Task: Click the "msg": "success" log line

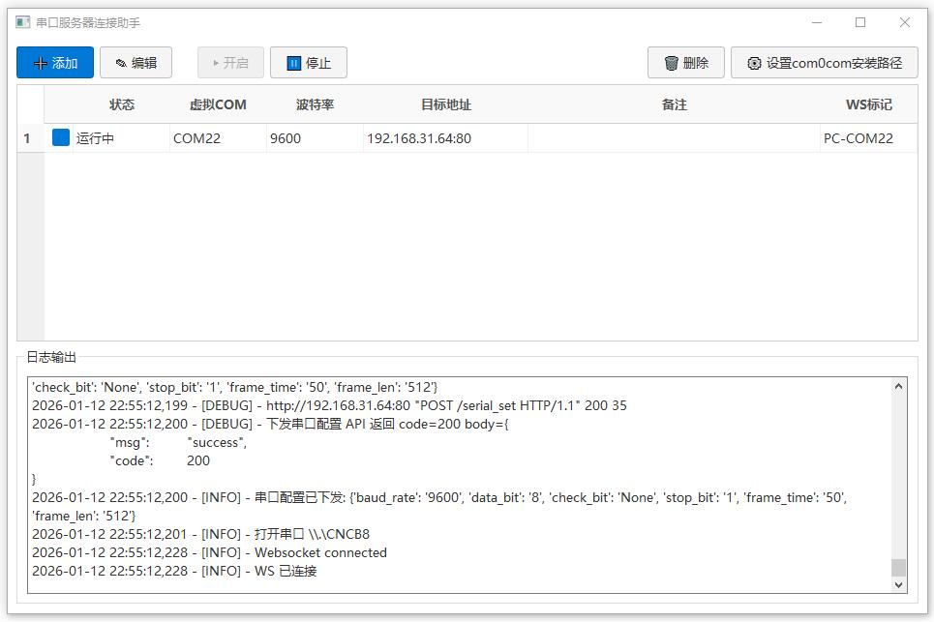Action: click(178, 442)
